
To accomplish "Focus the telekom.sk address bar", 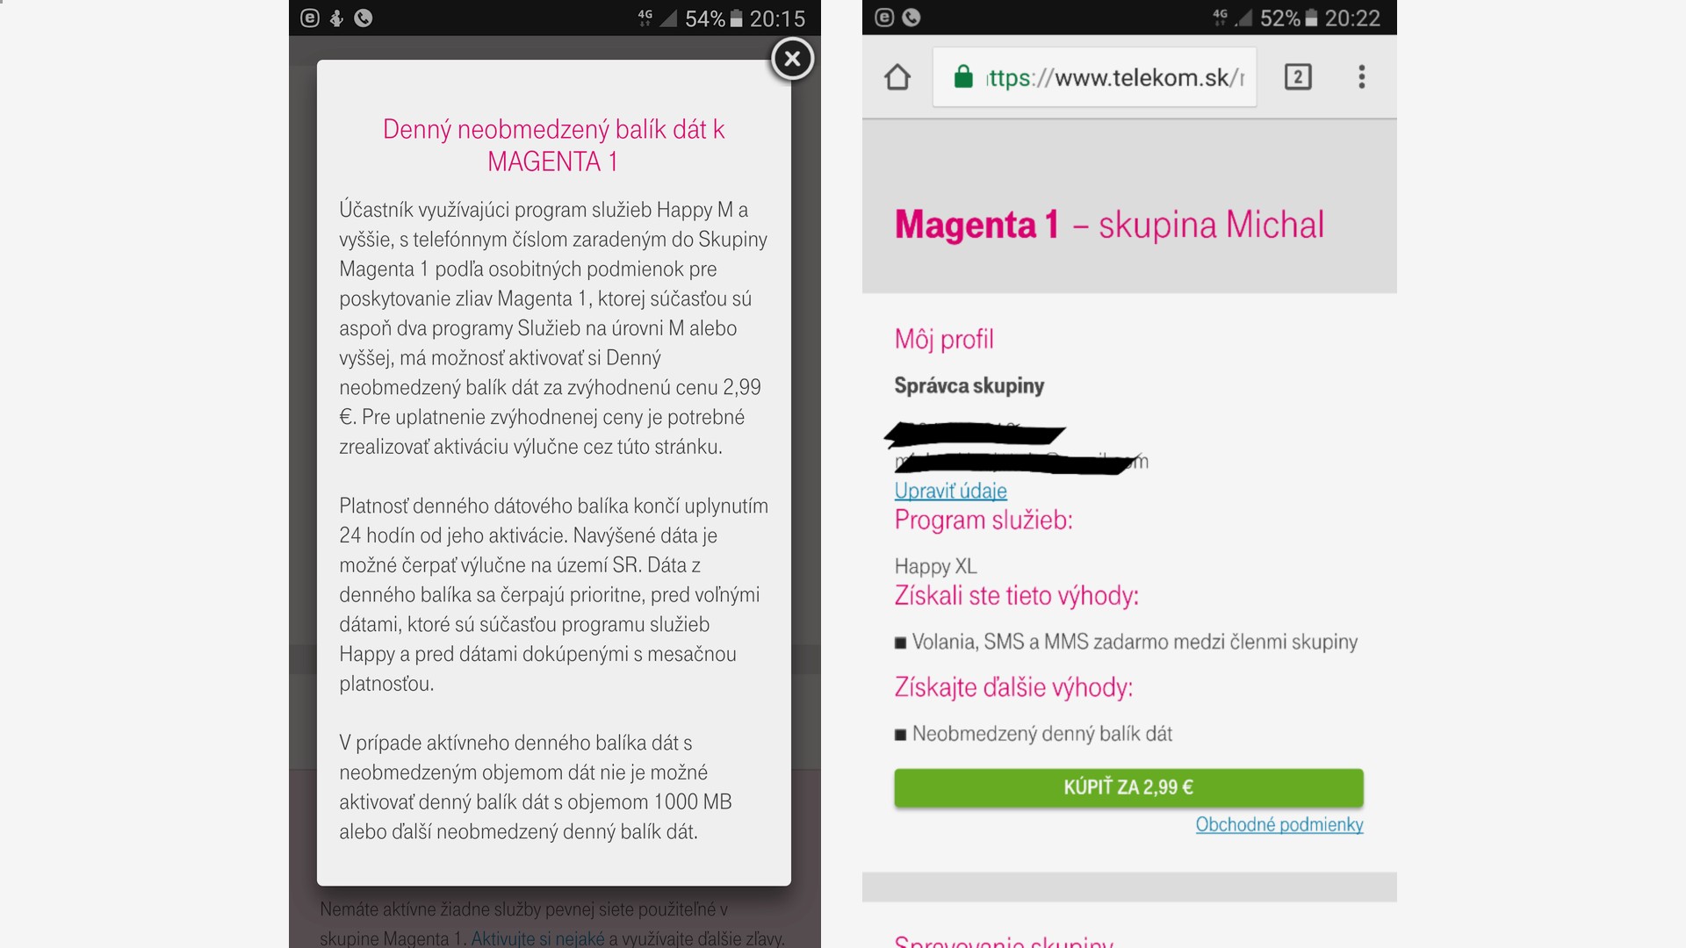I will click(x=1094, y=77).
